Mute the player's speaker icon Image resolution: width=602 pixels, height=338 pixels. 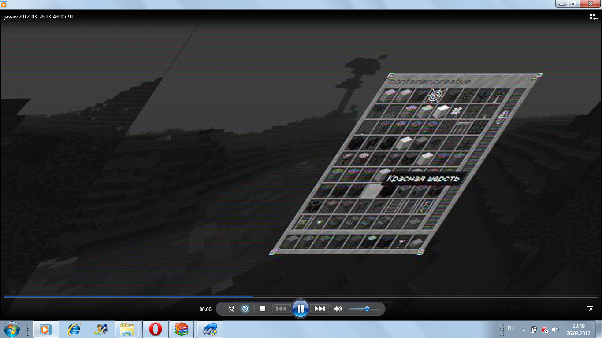pos(338,309)
